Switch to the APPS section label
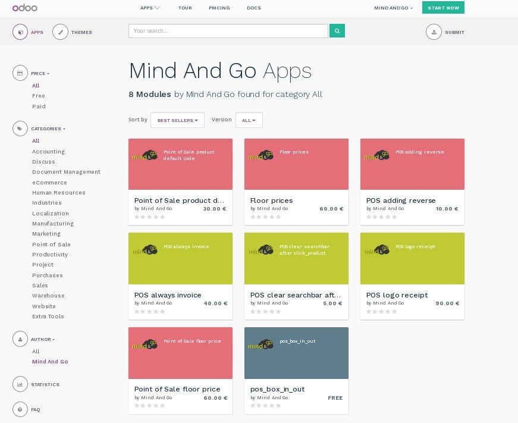This screenshot has width=518, height=423. coord(37,32)
